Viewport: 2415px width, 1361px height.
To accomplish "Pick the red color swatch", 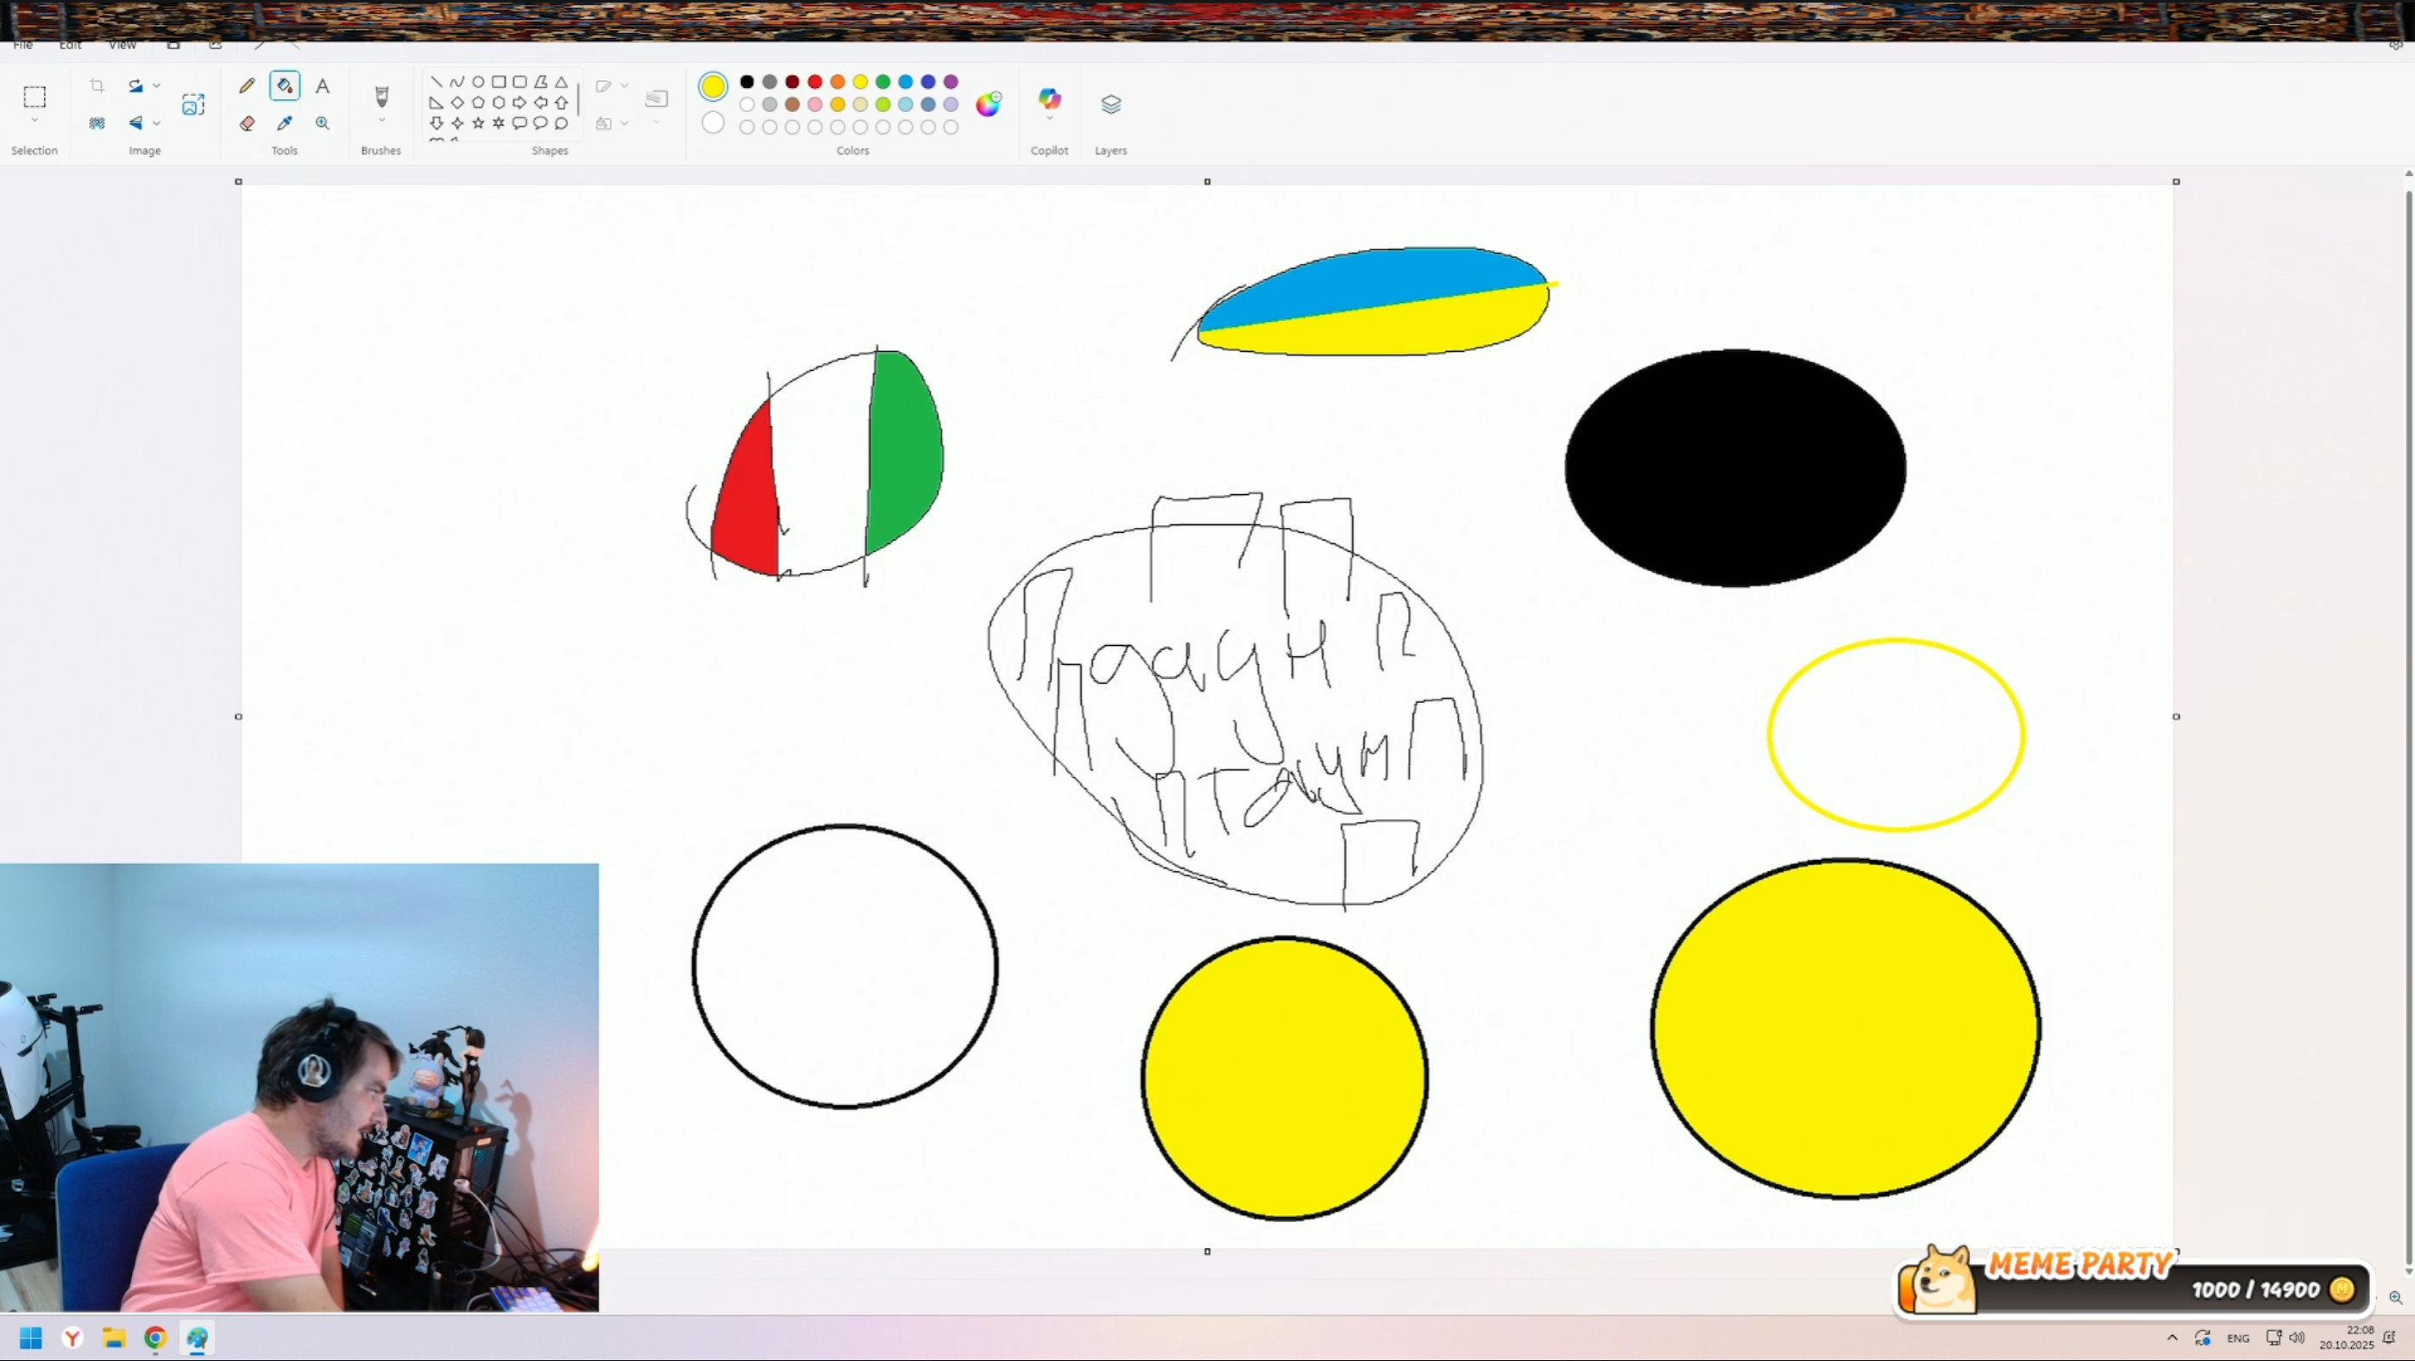I will [814, 82].
